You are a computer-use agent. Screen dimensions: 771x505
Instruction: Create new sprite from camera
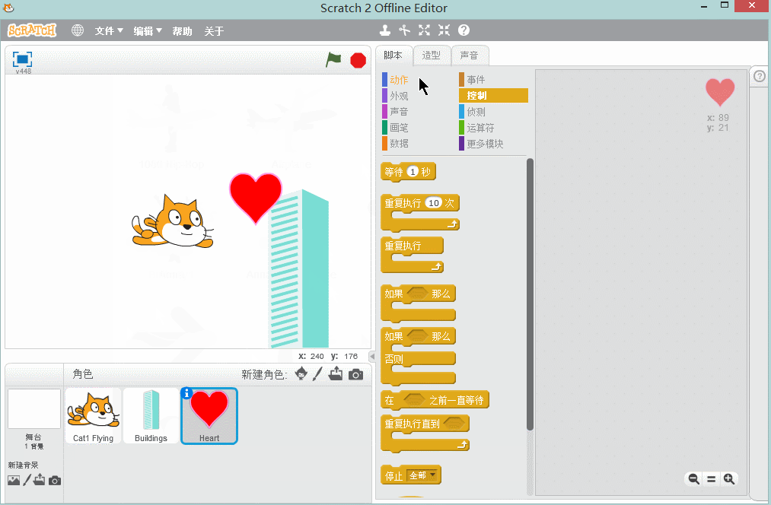[355, 373]
